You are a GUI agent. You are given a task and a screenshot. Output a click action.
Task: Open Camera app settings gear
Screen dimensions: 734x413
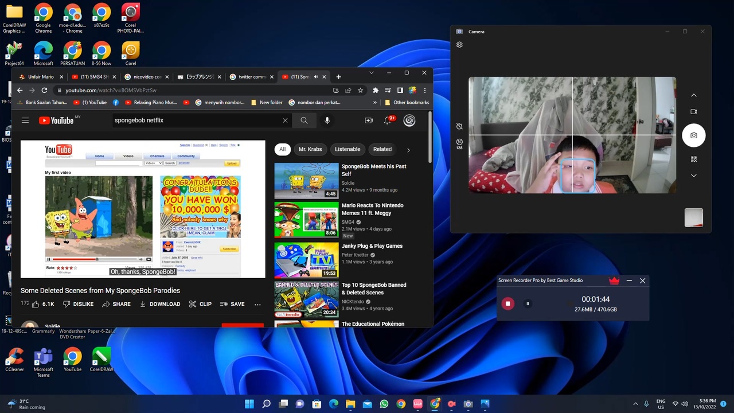[459, 45]
